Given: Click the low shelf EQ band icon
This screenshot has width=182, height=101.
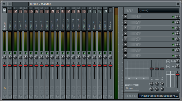Looking at the screenshot, I should pos(152,80).
